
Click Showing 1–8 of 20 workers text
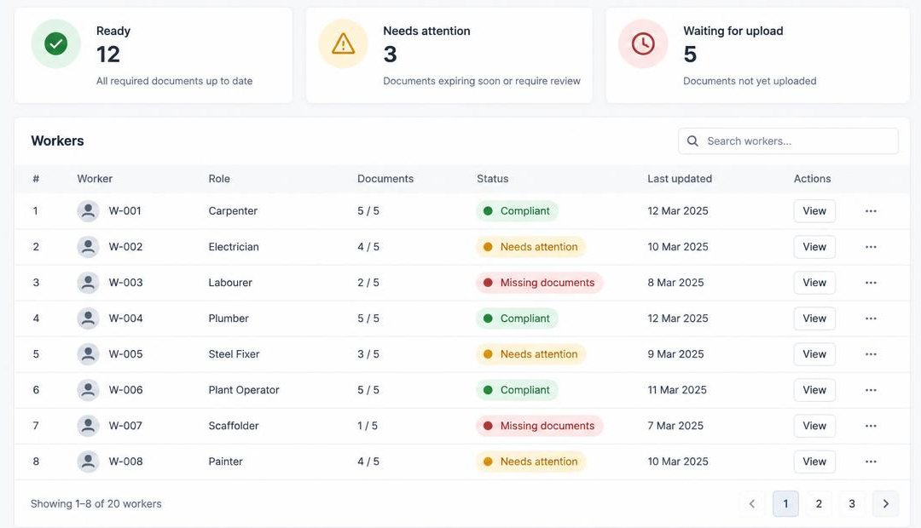[x=96, y=504]
